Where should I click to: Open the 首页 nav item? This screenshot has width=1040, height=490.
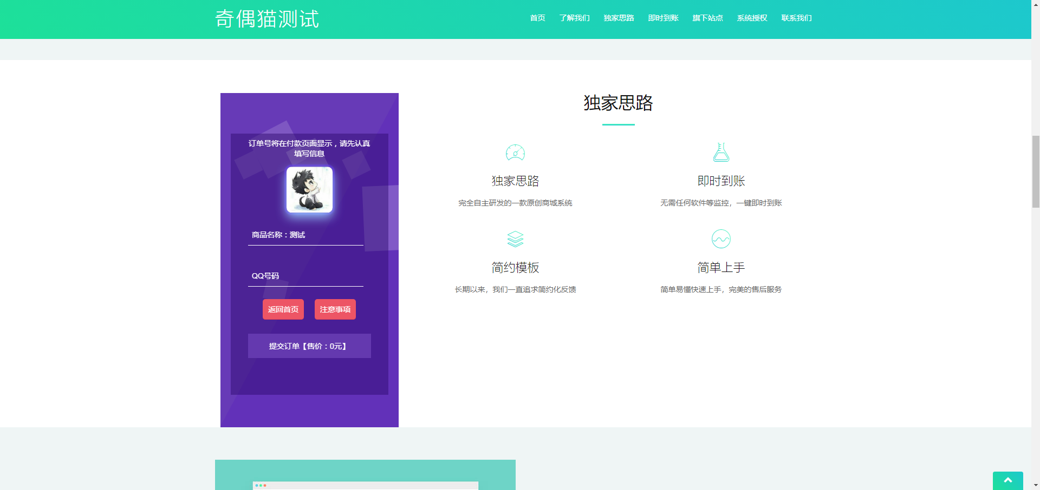pos(537,18)
